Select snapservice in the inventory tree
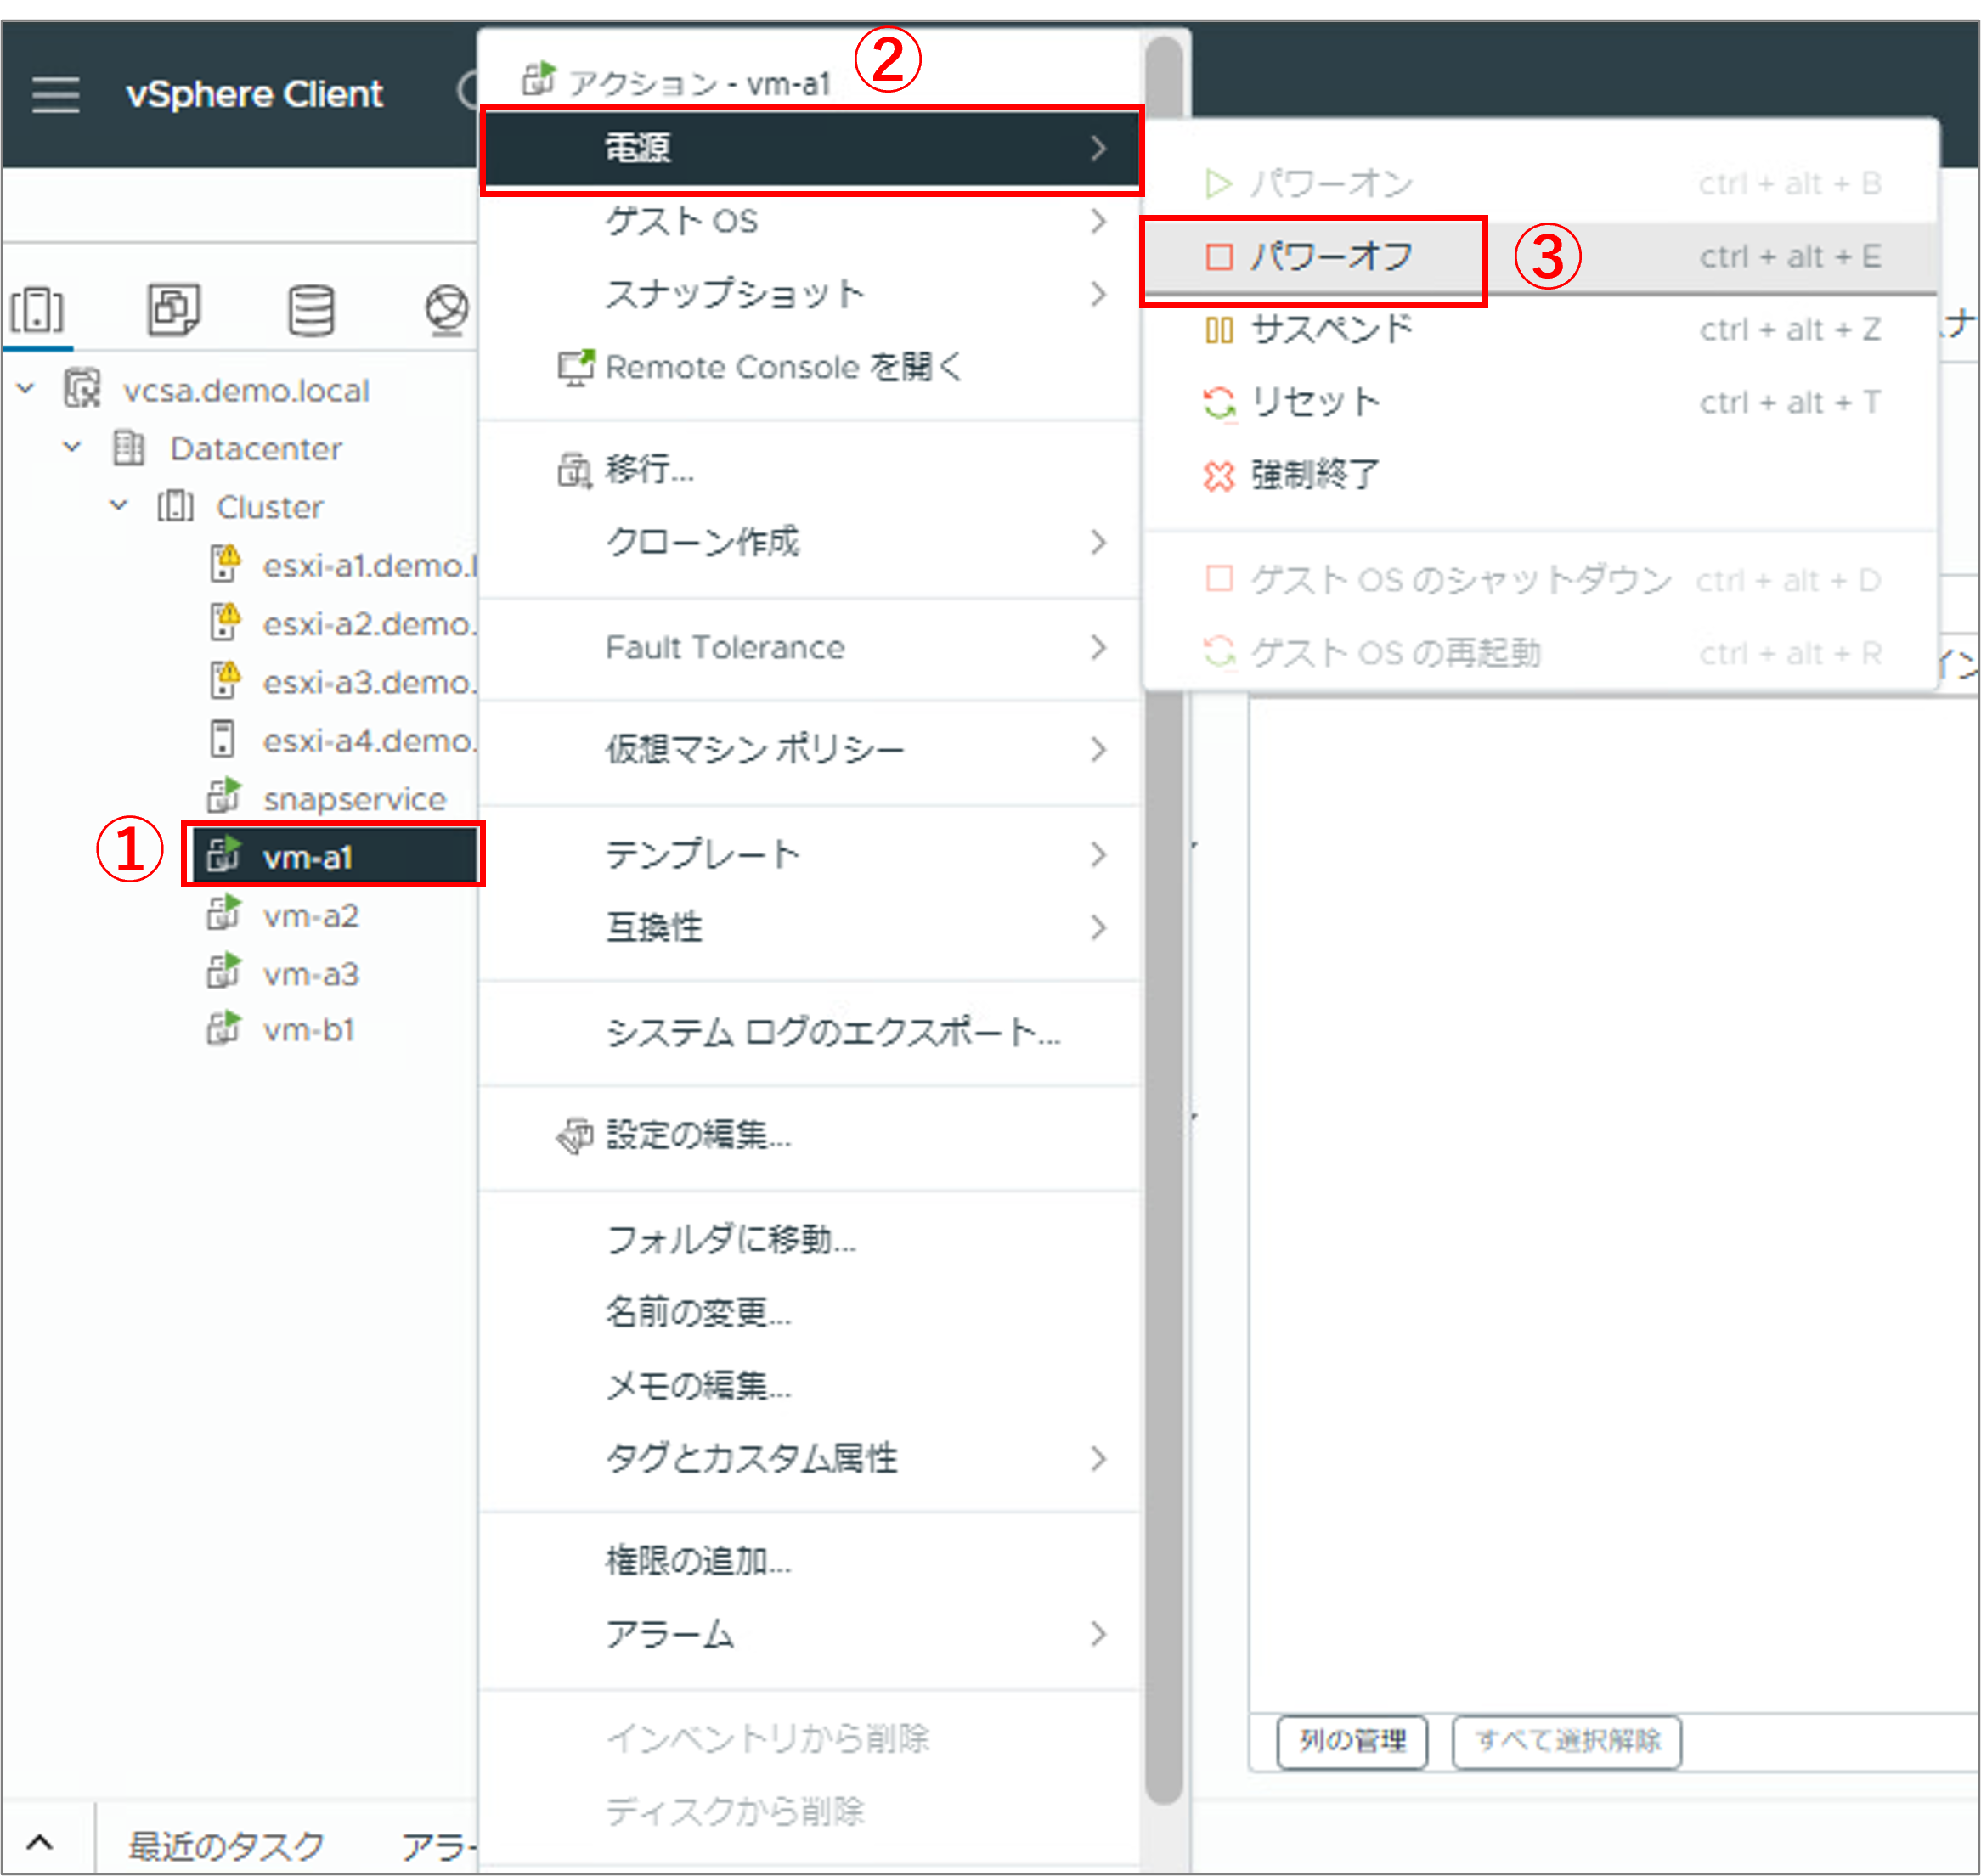1981x1876 pixels. 354,799
